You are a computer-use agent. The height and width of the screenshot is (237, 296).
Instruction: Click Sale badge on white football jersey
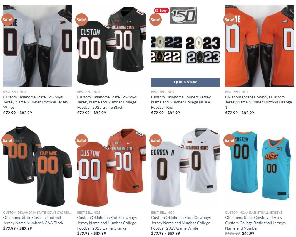tap(8, 20)
